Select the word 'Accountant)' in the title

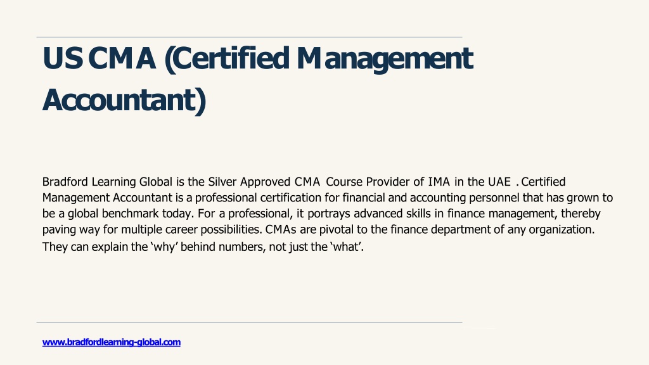coord(124,99)
